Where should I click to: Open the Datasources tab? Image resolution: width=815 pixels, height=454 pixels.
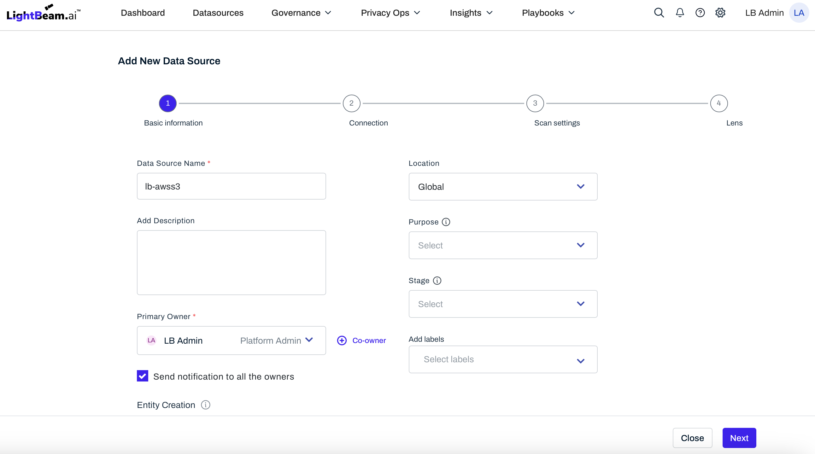click(x=218, y=13)
